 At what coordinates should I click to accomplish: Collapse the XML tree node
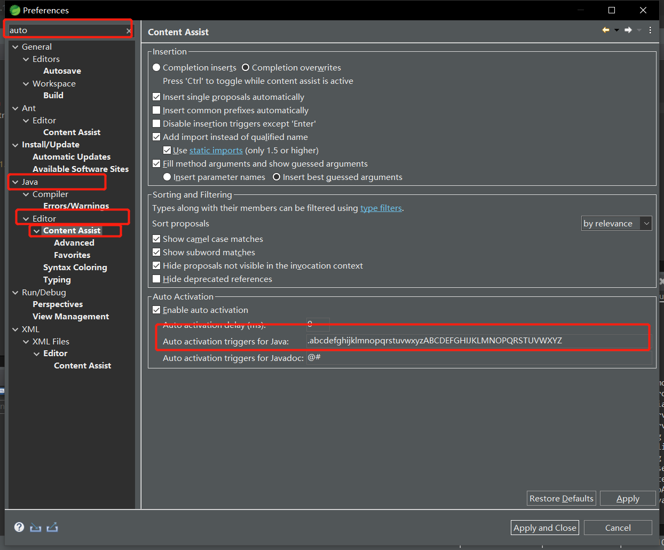tap(15, 329)
